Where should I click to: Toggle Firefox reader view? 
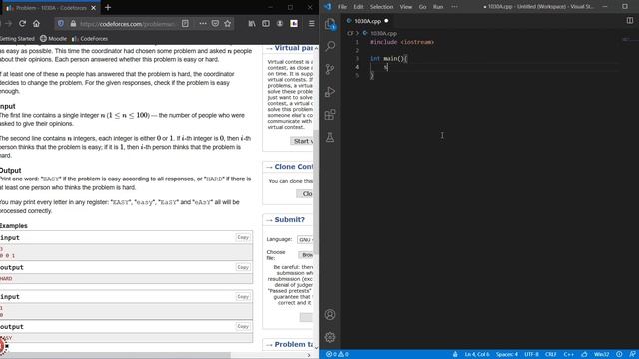(x=185, y=24)
